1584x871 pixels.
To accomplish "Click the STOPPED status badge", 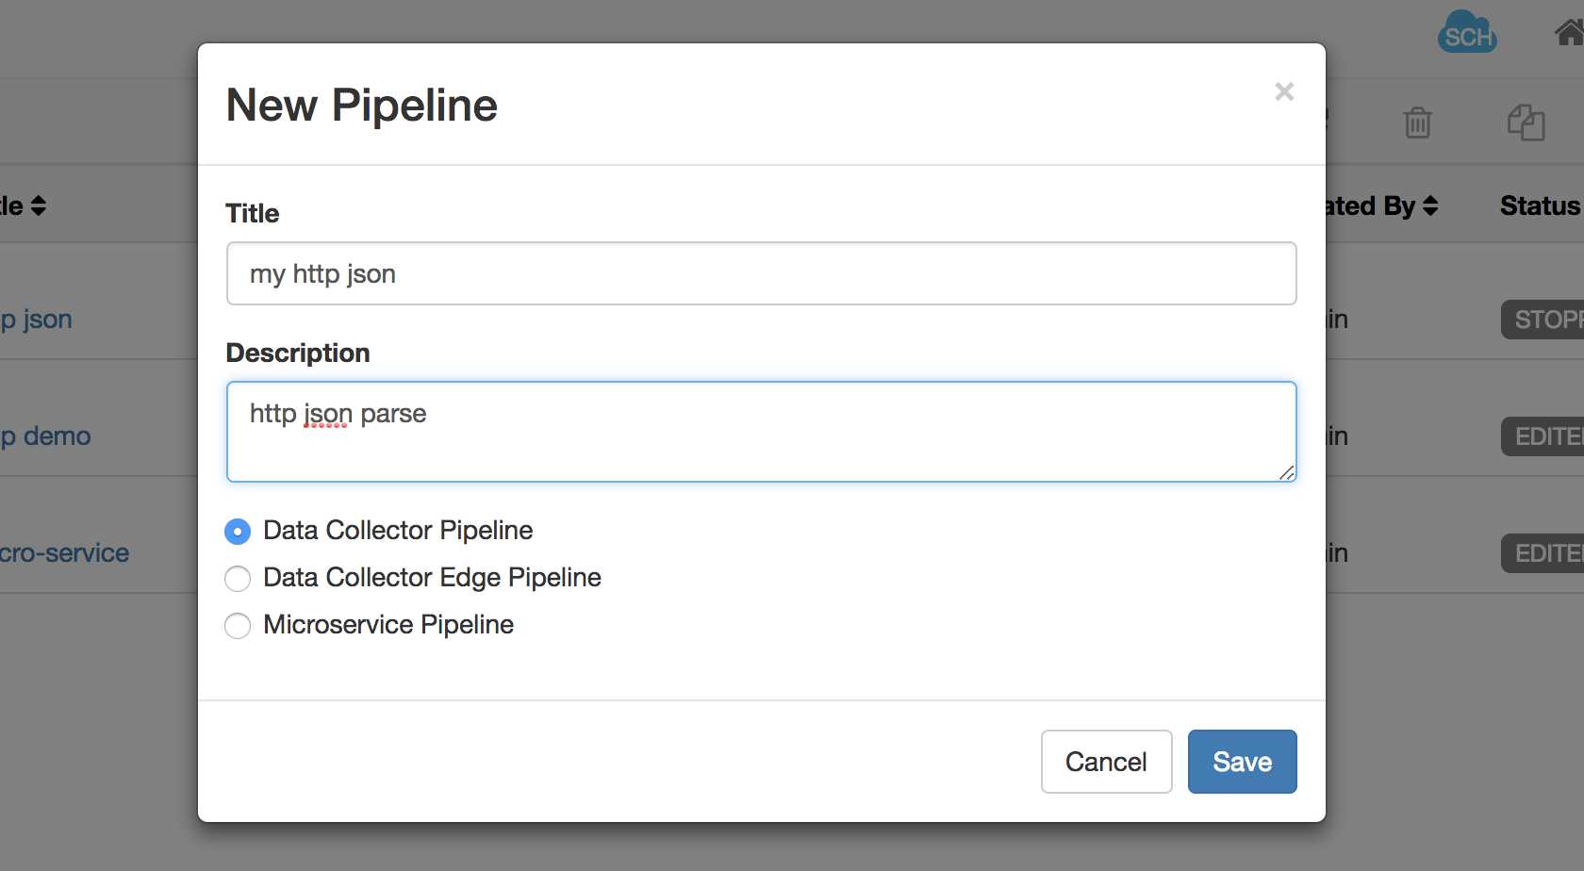I will [1543, 320].
